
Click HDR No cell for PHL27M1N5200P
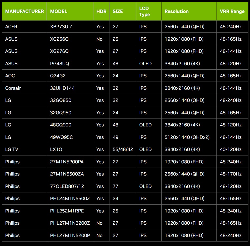click(x=101, y=235)
